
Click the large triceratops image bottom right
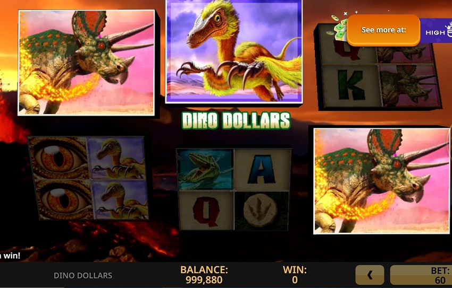[x=381, y=181]
